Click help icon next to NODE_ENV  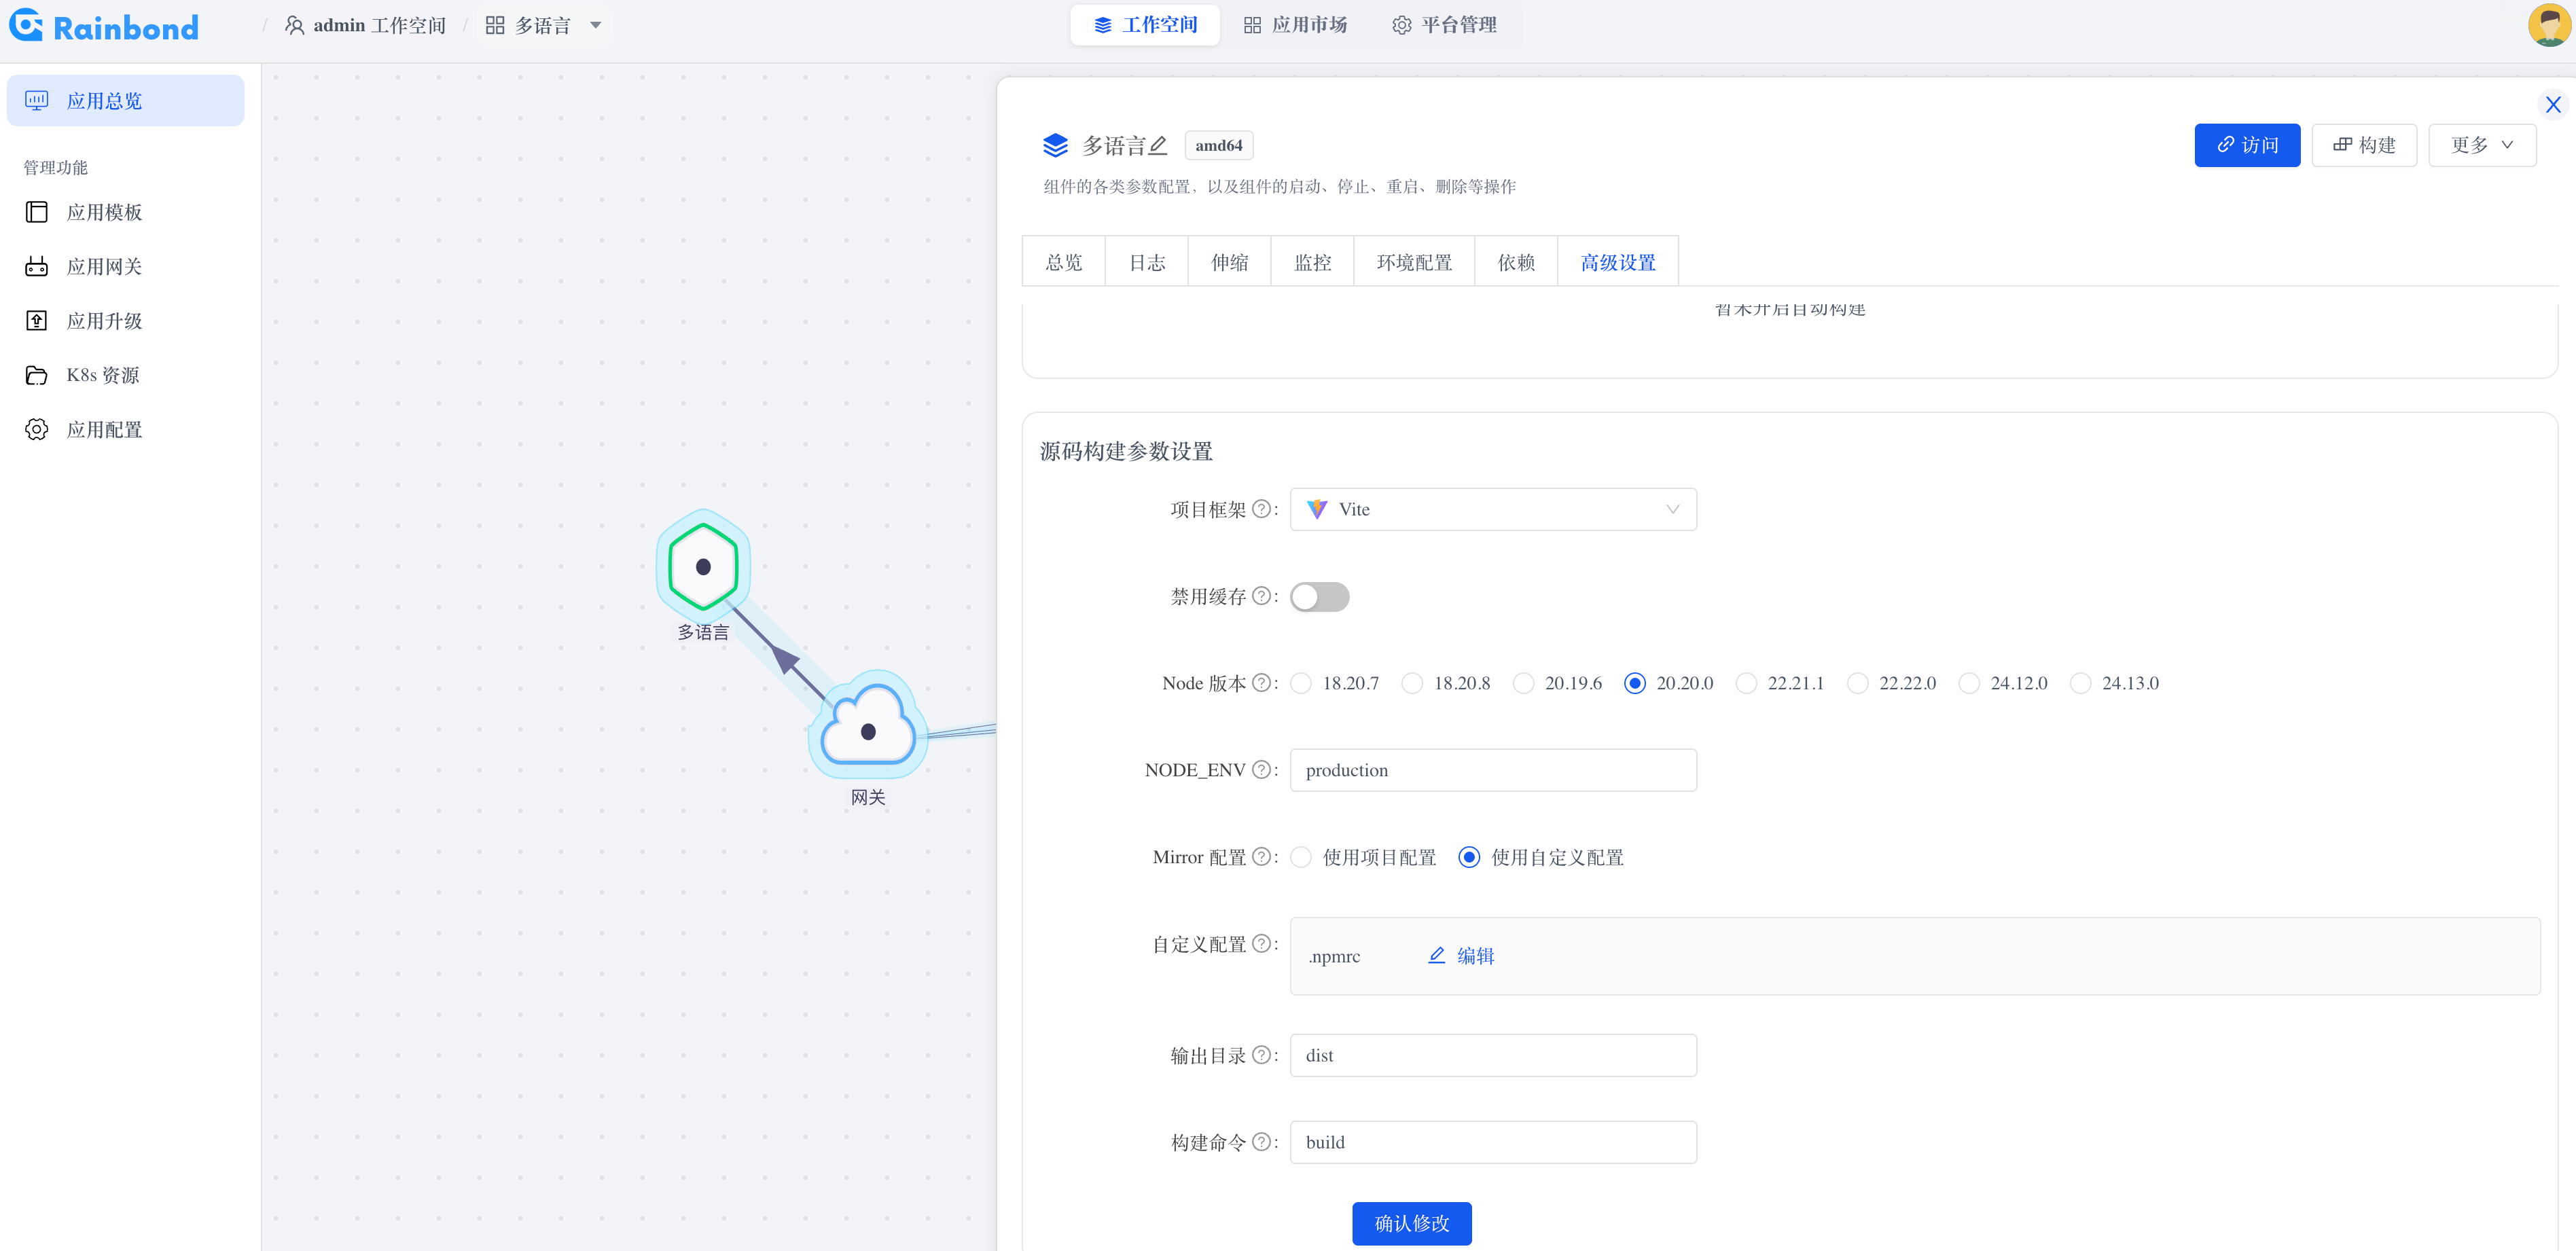pyautogui.click(x=1261, y=769)
